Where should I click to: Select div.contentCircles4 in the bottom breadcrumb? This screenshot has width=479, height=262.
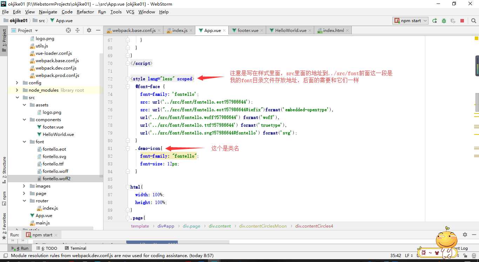pyautogui.click(x=314, y=226)
